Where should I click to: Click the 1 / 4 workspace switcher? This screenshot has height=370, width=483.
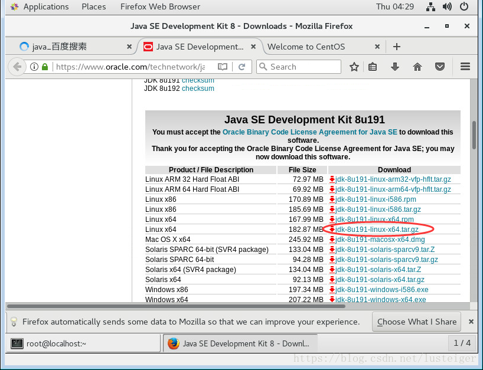click(x=462, y=343)
